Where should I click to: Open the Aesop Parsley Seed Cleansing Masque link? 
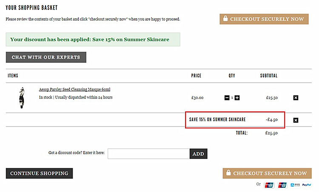74,89
